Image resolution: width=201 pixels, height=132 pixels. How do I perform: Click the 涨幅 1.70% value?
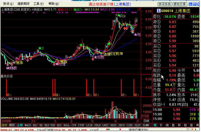[x=171, y=80]
